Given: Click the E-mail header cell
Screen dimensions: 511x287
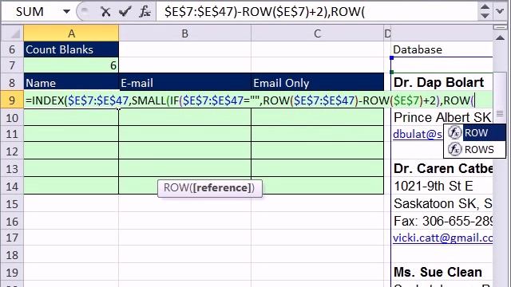Looking at the screenshot, I should 184,83.
